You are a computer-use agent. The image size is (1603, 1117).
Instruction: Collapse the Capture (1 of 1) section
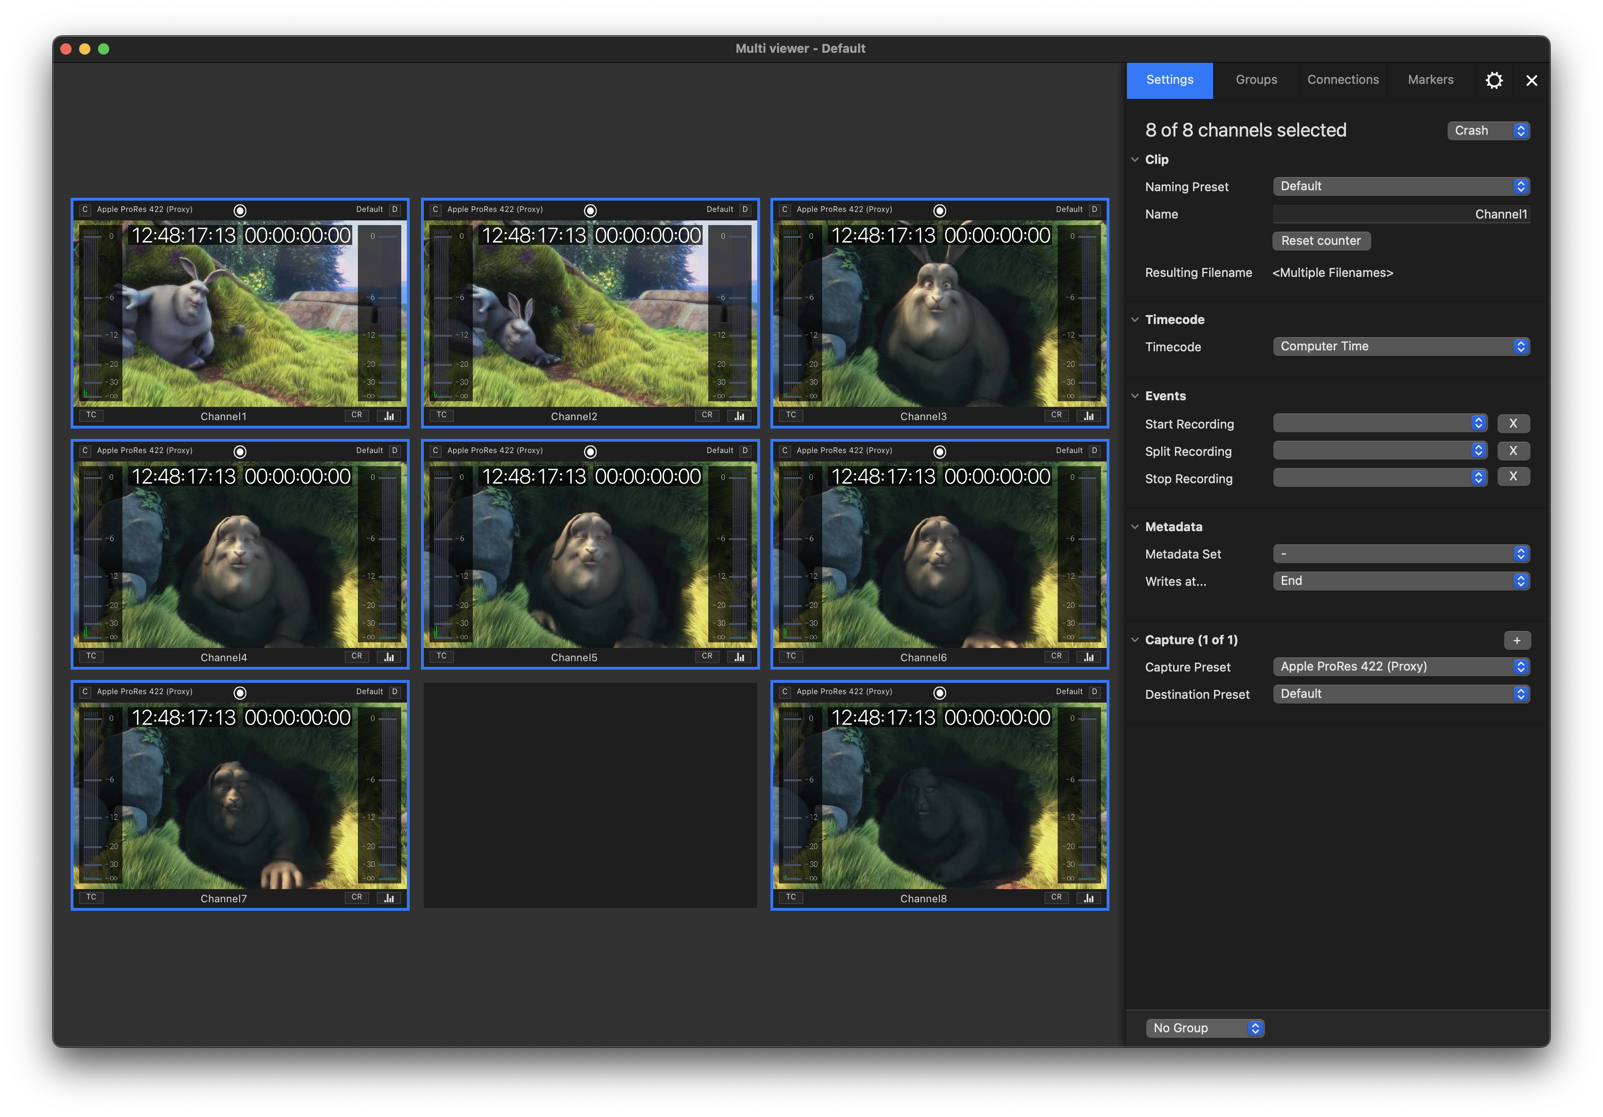point(1134,639)
